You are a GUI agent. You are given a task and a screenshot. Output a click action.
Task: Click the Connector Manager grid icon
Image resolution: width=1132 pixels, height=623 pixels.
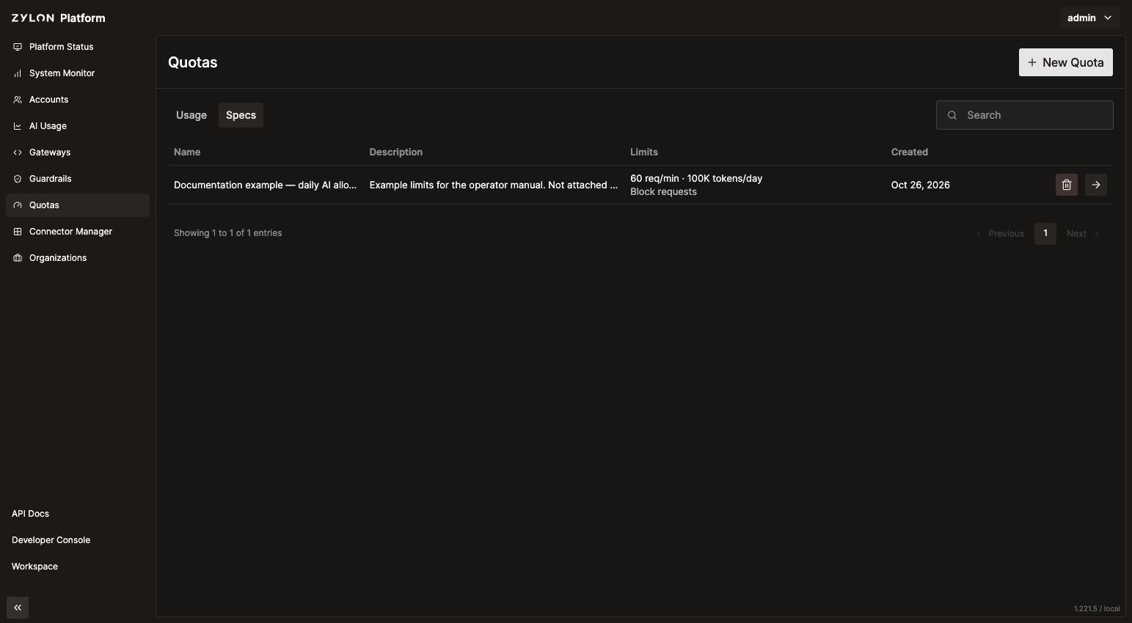tap(18, 232)
